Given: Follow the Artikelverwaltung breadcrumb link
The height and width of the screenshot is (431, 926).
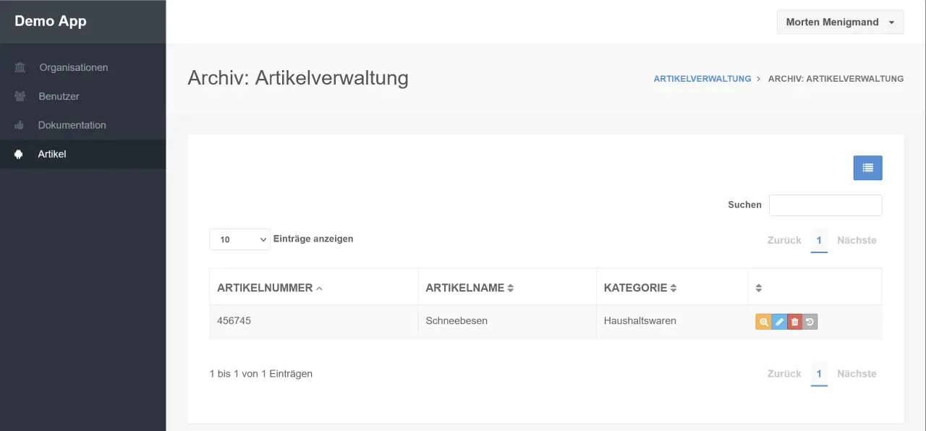Looking at the screenshot, I should [x=702, y=79].
